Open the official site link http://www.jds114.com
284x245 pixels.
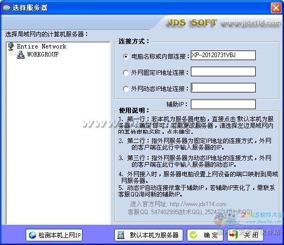coord(198,204)
